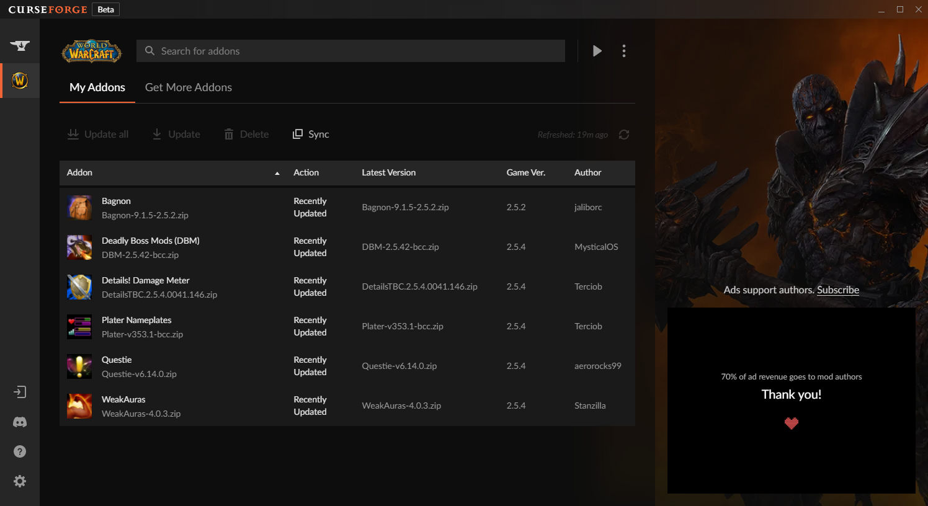928x506 pixels.
Task: Open the Discord icon in sidebar
Action: (x=20, y=422)
